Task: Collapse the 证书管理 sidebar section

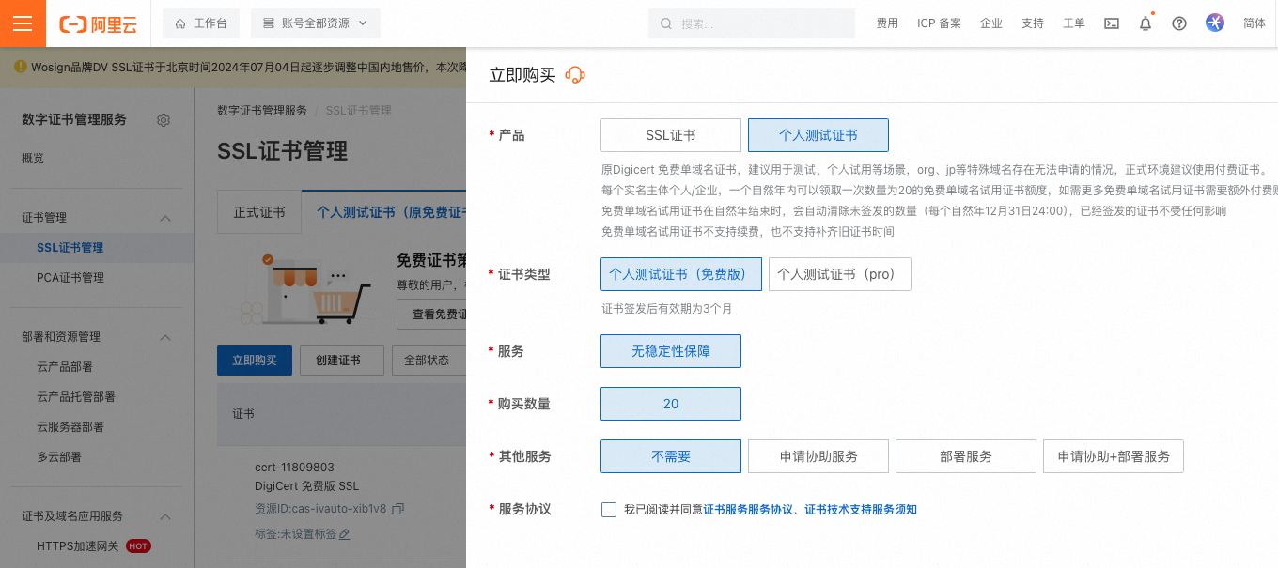Action: pyautogui.click(x=165, y=218)
